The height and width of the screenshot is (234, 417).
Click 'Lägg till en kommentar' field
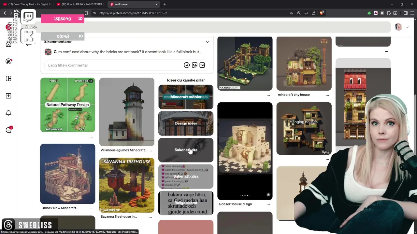pos(127,65)
